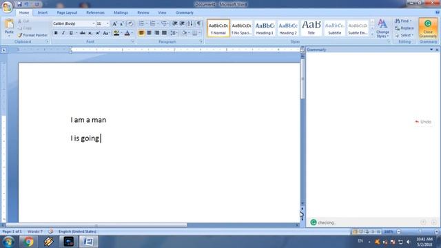Apply the Heading 1 style
Viewport: 441px width, 248px height.
click(265, 28)
